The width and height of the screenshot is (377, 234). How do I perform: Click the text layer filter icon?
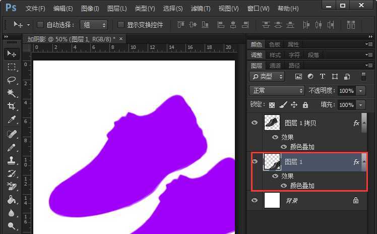point(323,77)
